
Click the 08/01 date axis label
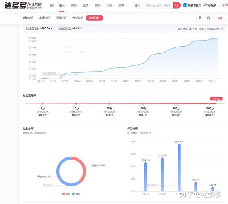click(x=126, y=81)
